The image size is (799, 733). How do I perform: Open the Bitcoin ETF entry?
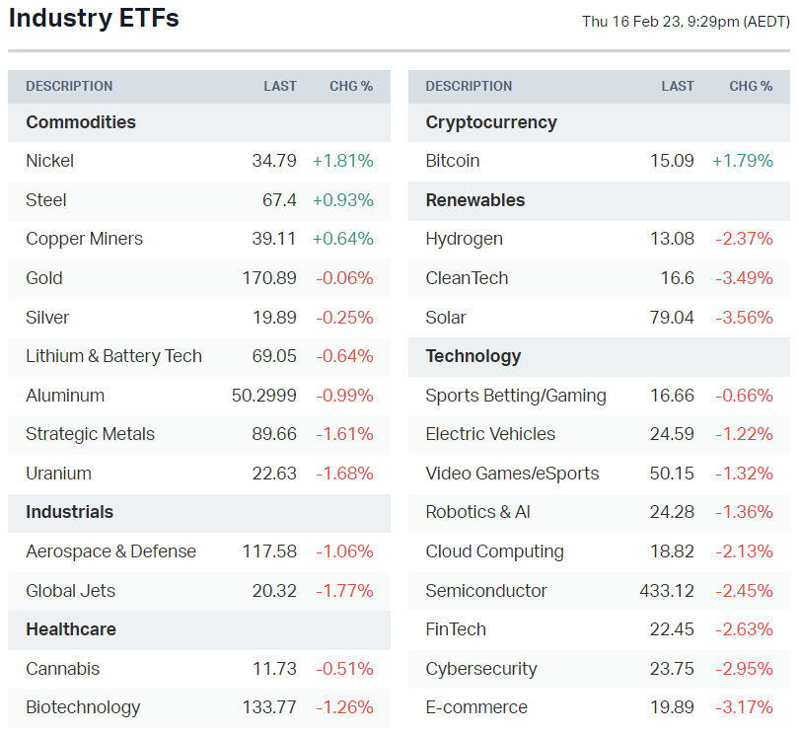[453, 161]
